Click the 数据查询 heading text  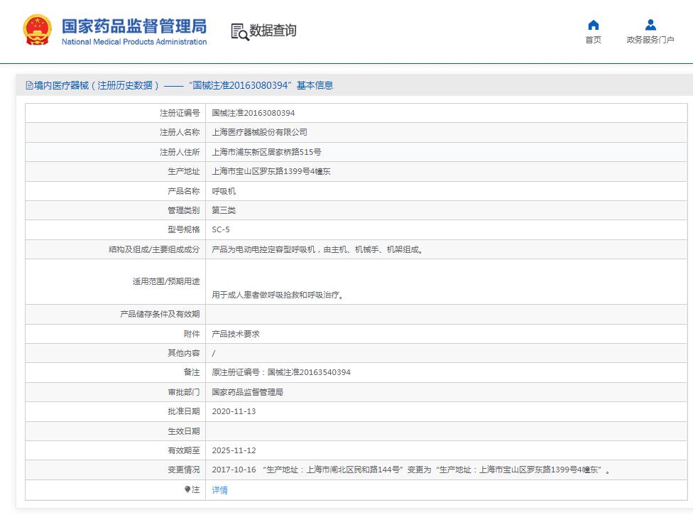[273, 31]
